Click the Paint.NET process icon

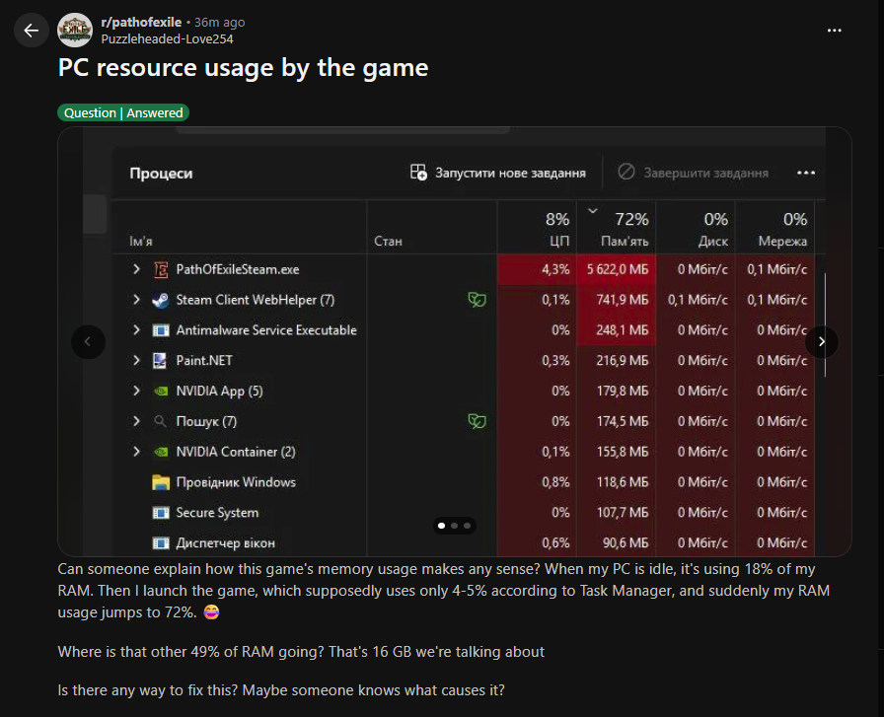click(x=160, y=361)
